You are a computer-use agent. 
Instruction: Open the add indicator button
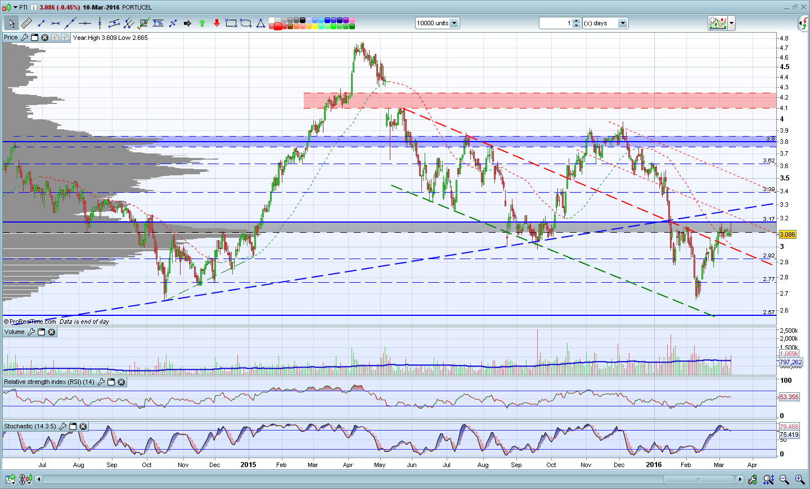[718, 23]
